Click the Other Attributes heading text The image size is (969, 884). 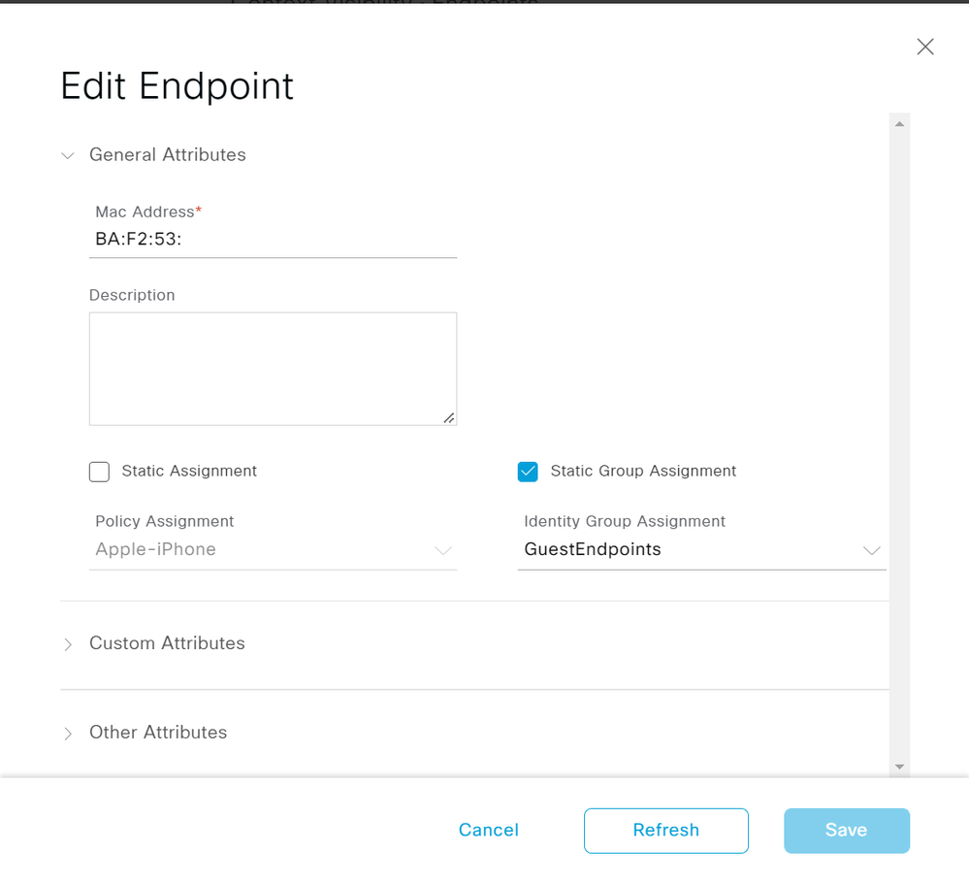click(x=158, y=732)
